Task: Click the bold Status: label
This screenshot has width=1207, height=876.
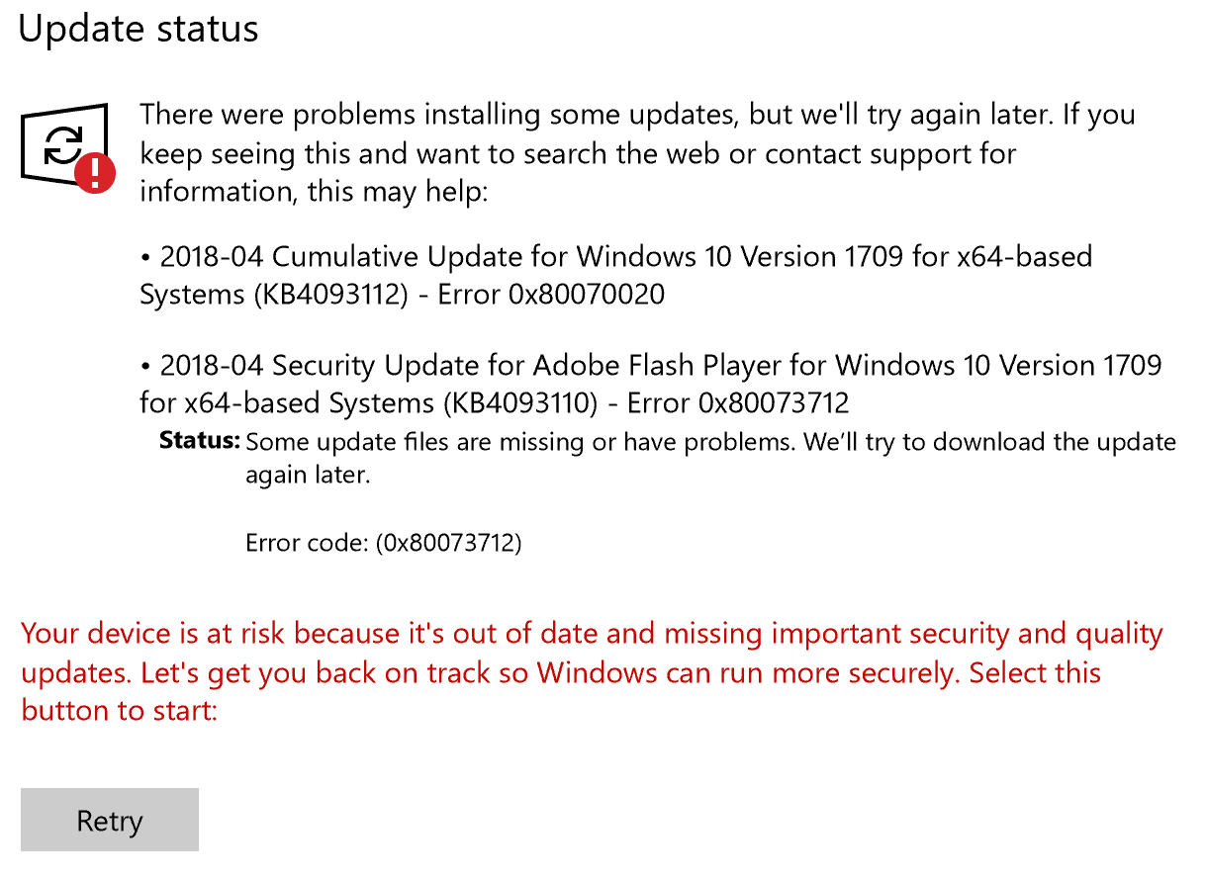Action: 200,440
